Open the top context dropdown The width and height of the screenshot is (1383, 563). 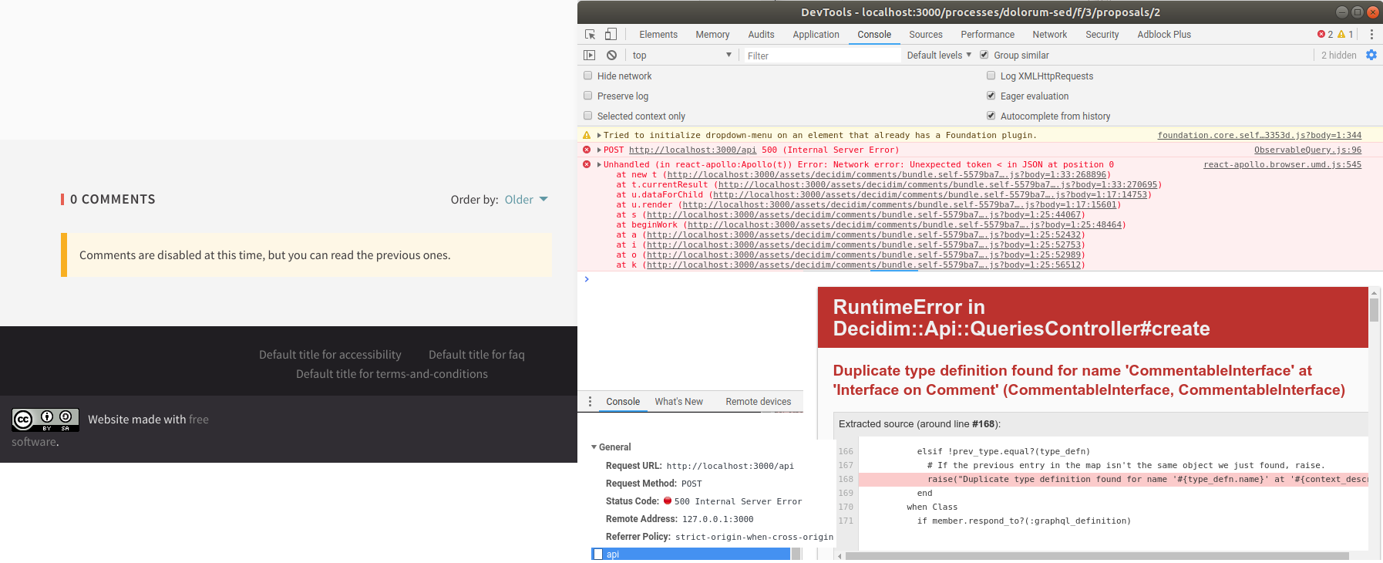click(681, 56)
